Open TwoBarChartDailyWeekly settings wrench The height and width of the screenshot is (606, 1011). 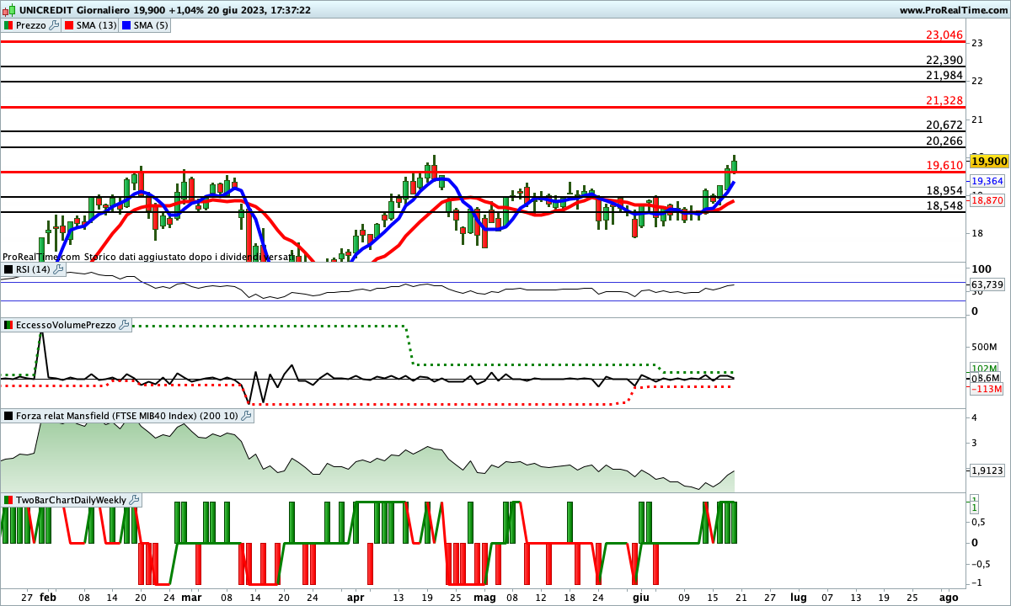[133, 500]
